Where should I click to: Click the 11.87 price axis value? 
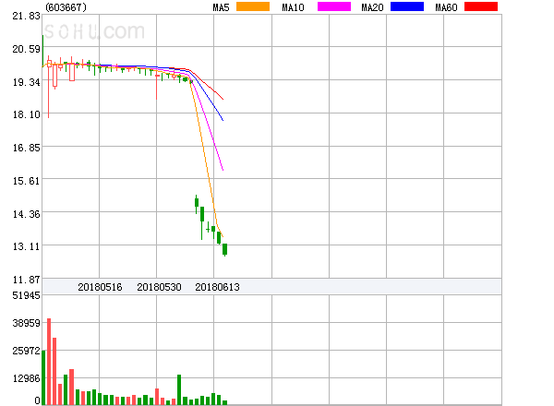26,280
